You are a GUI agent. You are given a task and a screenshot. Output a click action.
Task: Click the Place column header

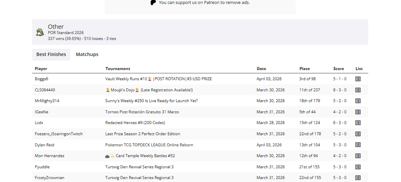point(304,69)
